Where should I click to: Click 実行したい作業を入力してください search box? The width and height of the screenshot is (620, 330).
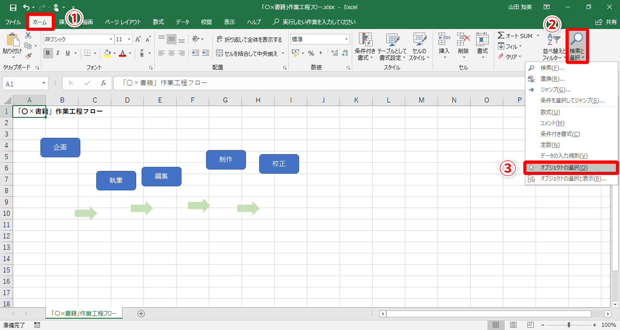pos(314,22)
